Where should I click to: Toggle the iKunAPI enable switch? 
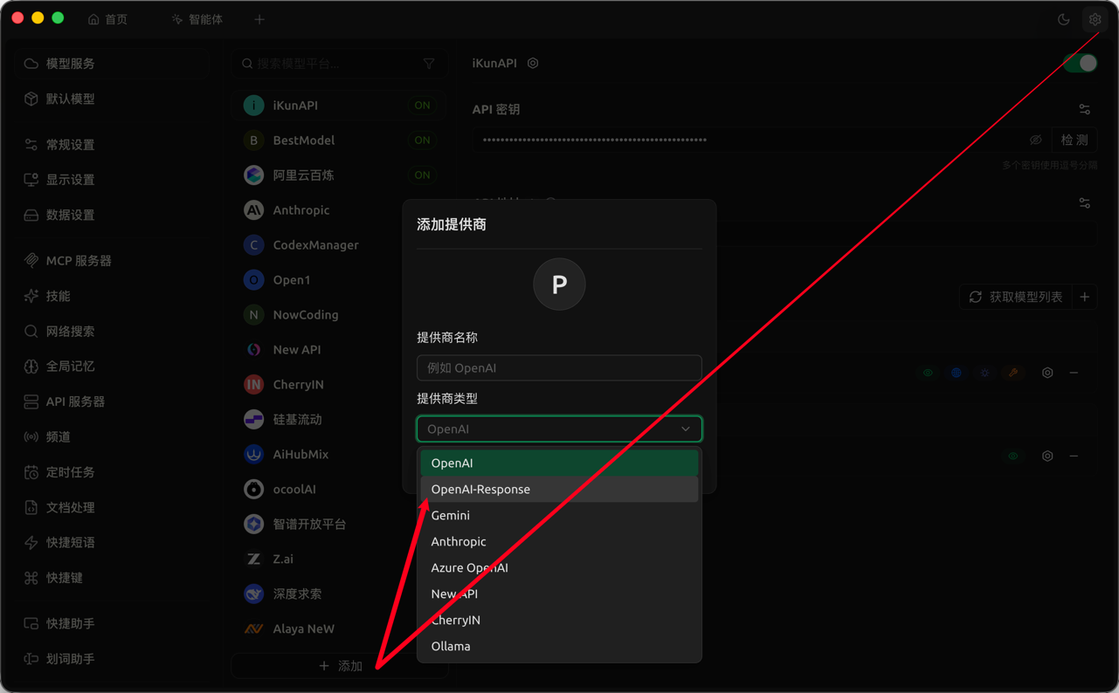tap(1081, 64)
